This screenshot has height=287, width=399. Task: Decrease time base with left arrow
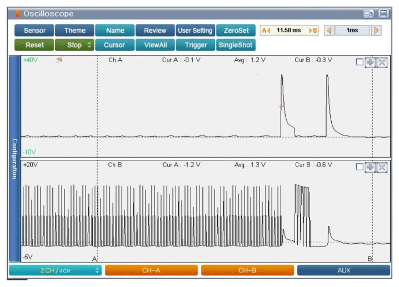pos(329,31)
